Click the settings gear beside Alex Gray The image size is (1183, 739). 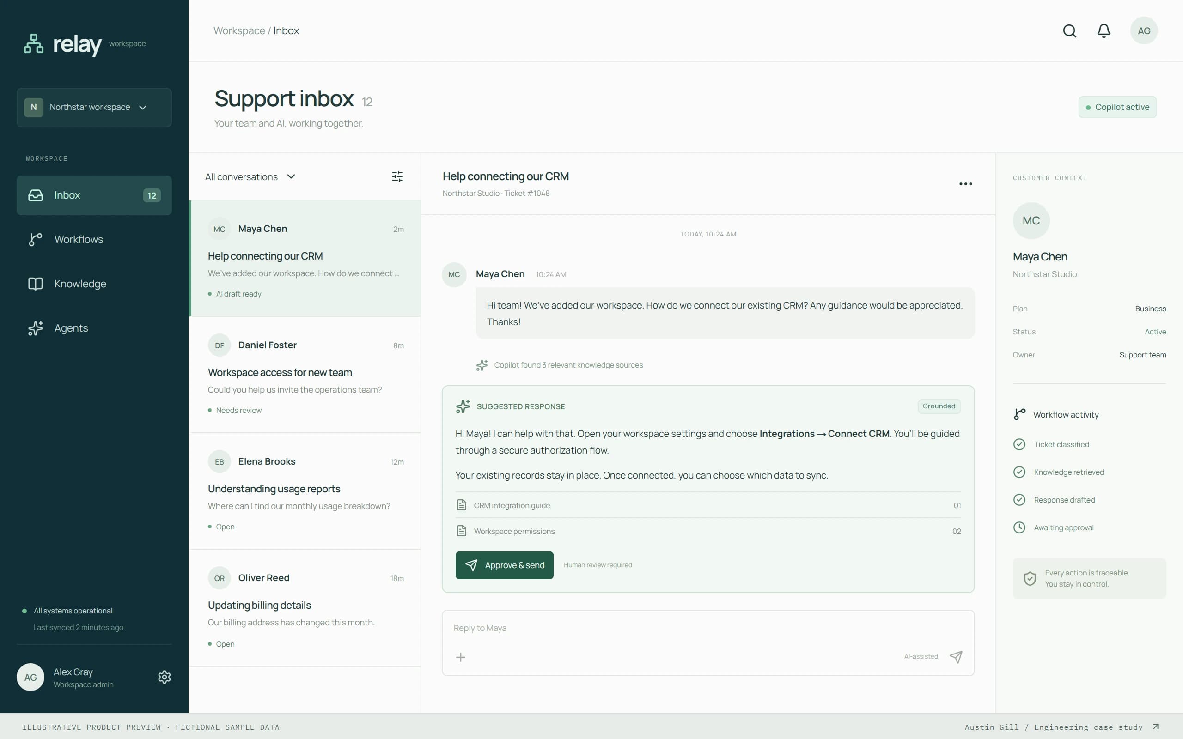(164, 677)
